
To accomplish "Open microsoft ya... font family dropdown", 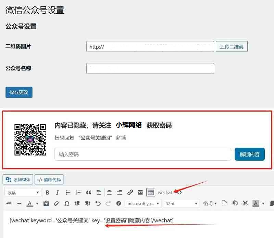I will (143, 203).
